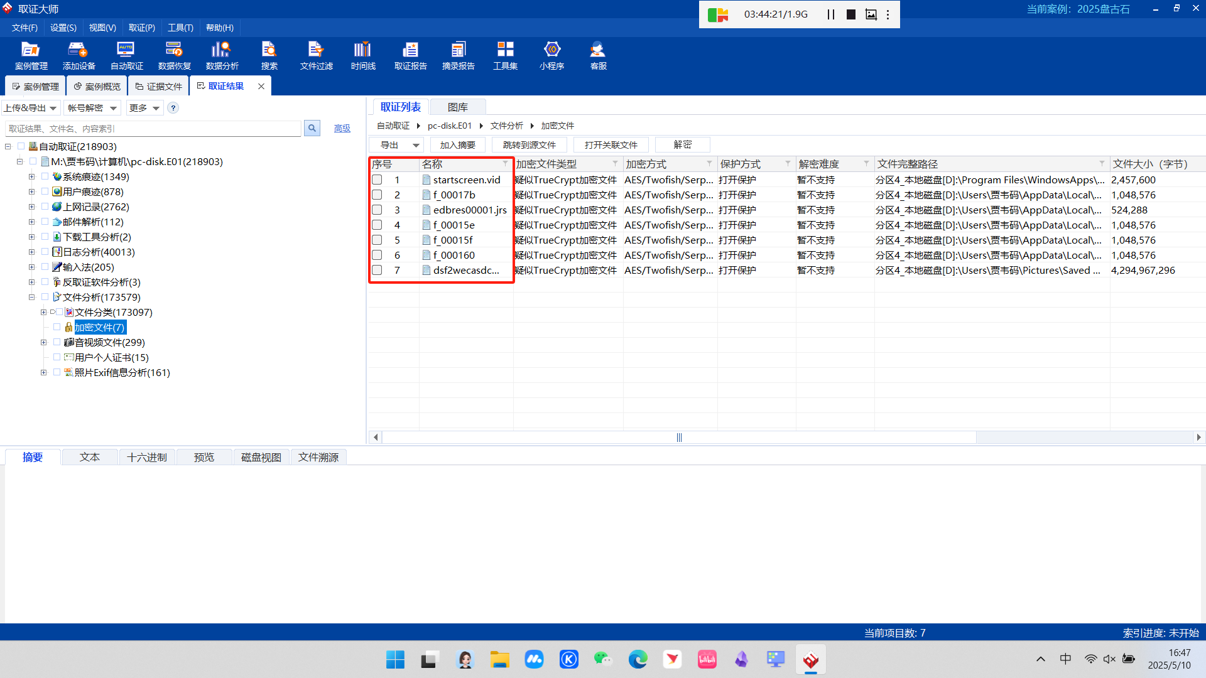Image resolution: width=1206 pixels, height=678 pixels.
Task: Click the horizontal scrollbar of the results table
Action: click(678, 437)
